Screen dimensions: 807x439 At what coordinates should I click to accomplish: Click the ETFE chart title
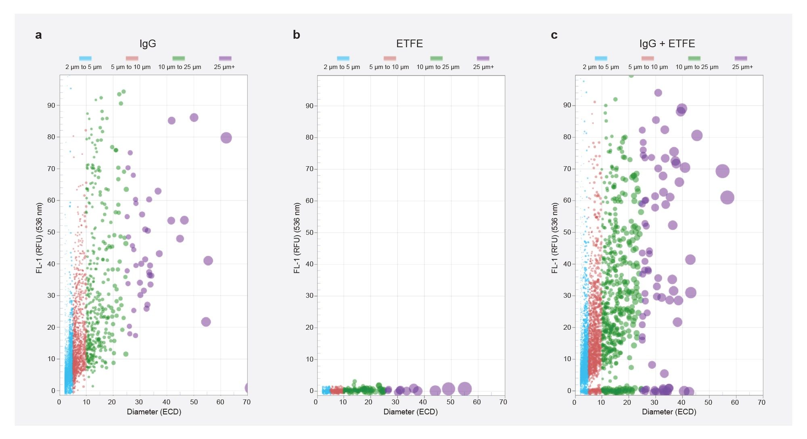click(409, 44)
